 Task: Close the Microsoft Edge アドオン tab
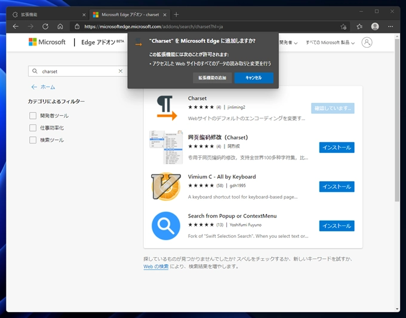[x=165, y=15]
